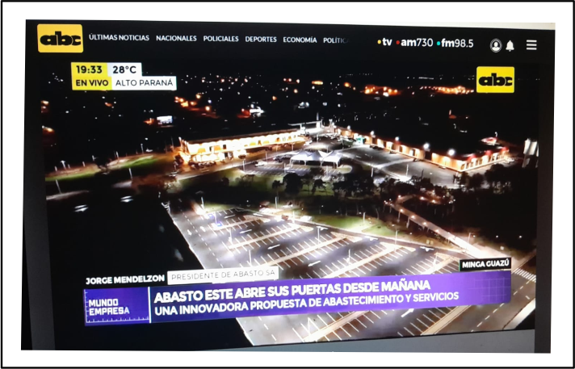Click the 28°C temperature display
Image resolution: width=575 pixels, height=369 pixels.
click(x=124, y=69)
